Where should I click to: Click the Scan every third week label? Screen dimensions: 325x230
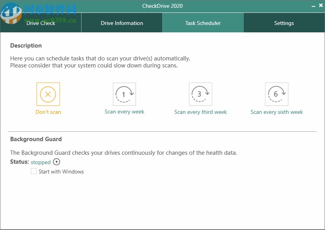pos(201,112)
